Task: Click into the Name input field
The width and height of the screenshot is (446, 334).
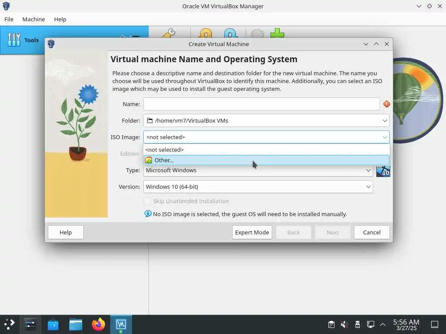Action: click(261, 104)
